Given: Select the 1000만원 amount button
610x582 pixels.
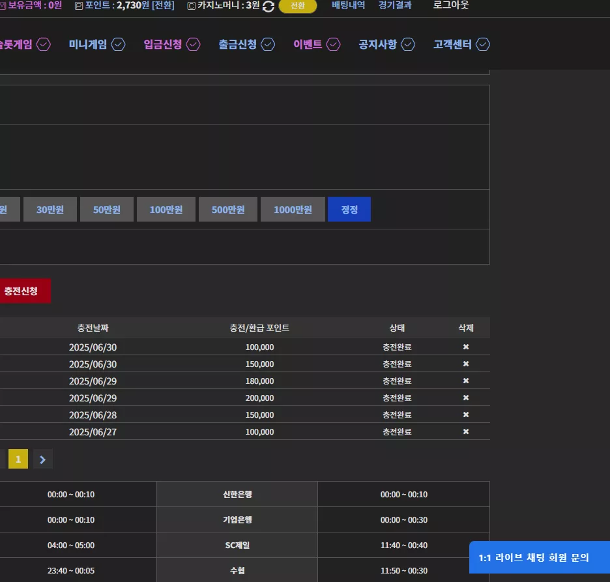Looking at the screenshot, I should [x=293, y=209].
